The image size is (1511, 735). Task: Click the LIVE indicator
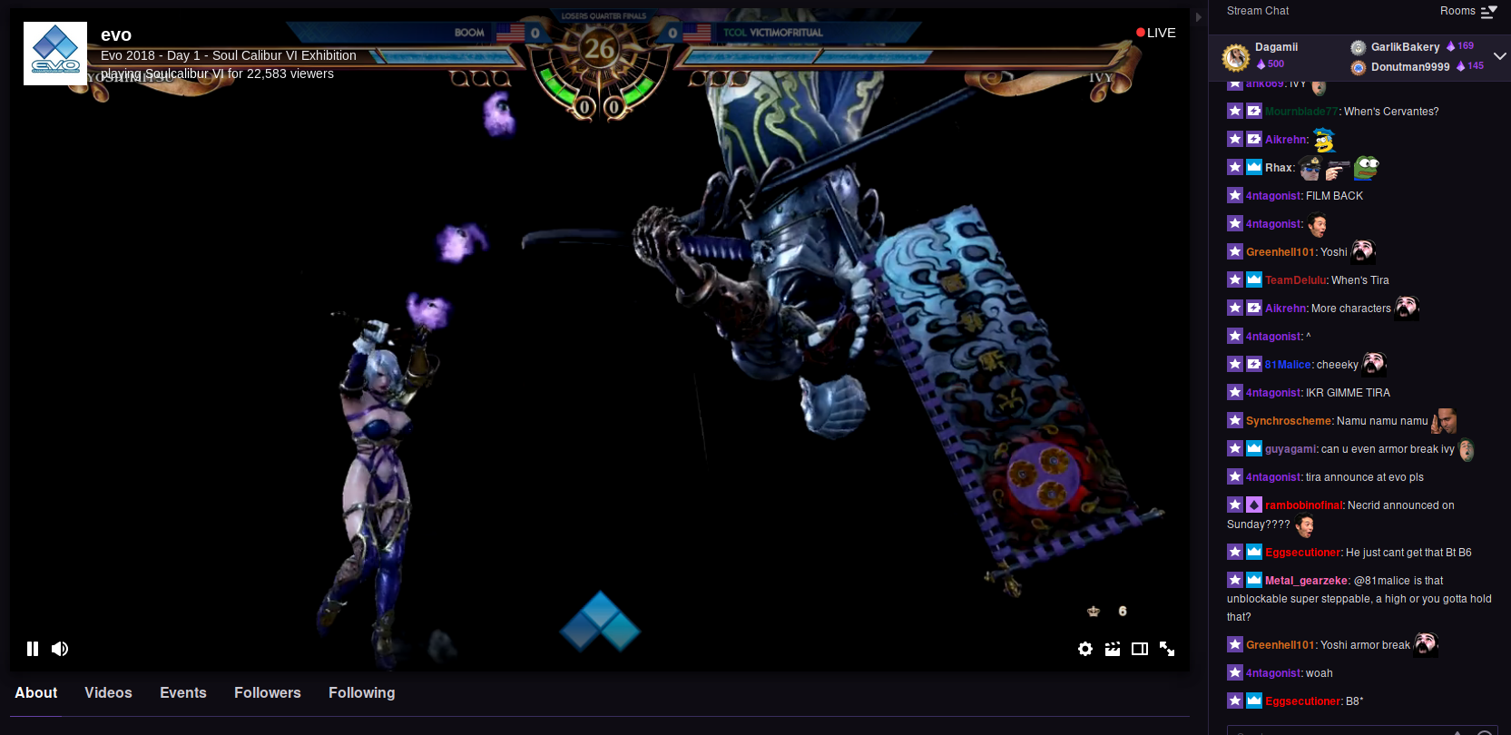click(x=1156, y=33)
